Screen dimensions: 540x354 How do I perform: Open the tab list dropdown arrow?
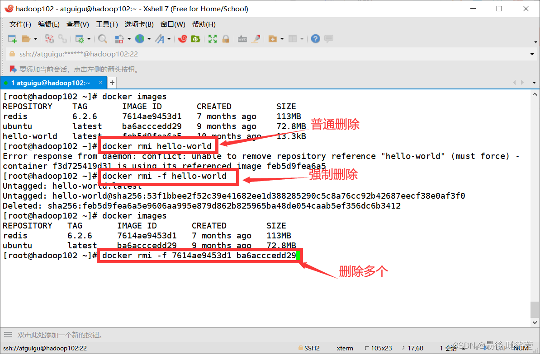[534, 83]
